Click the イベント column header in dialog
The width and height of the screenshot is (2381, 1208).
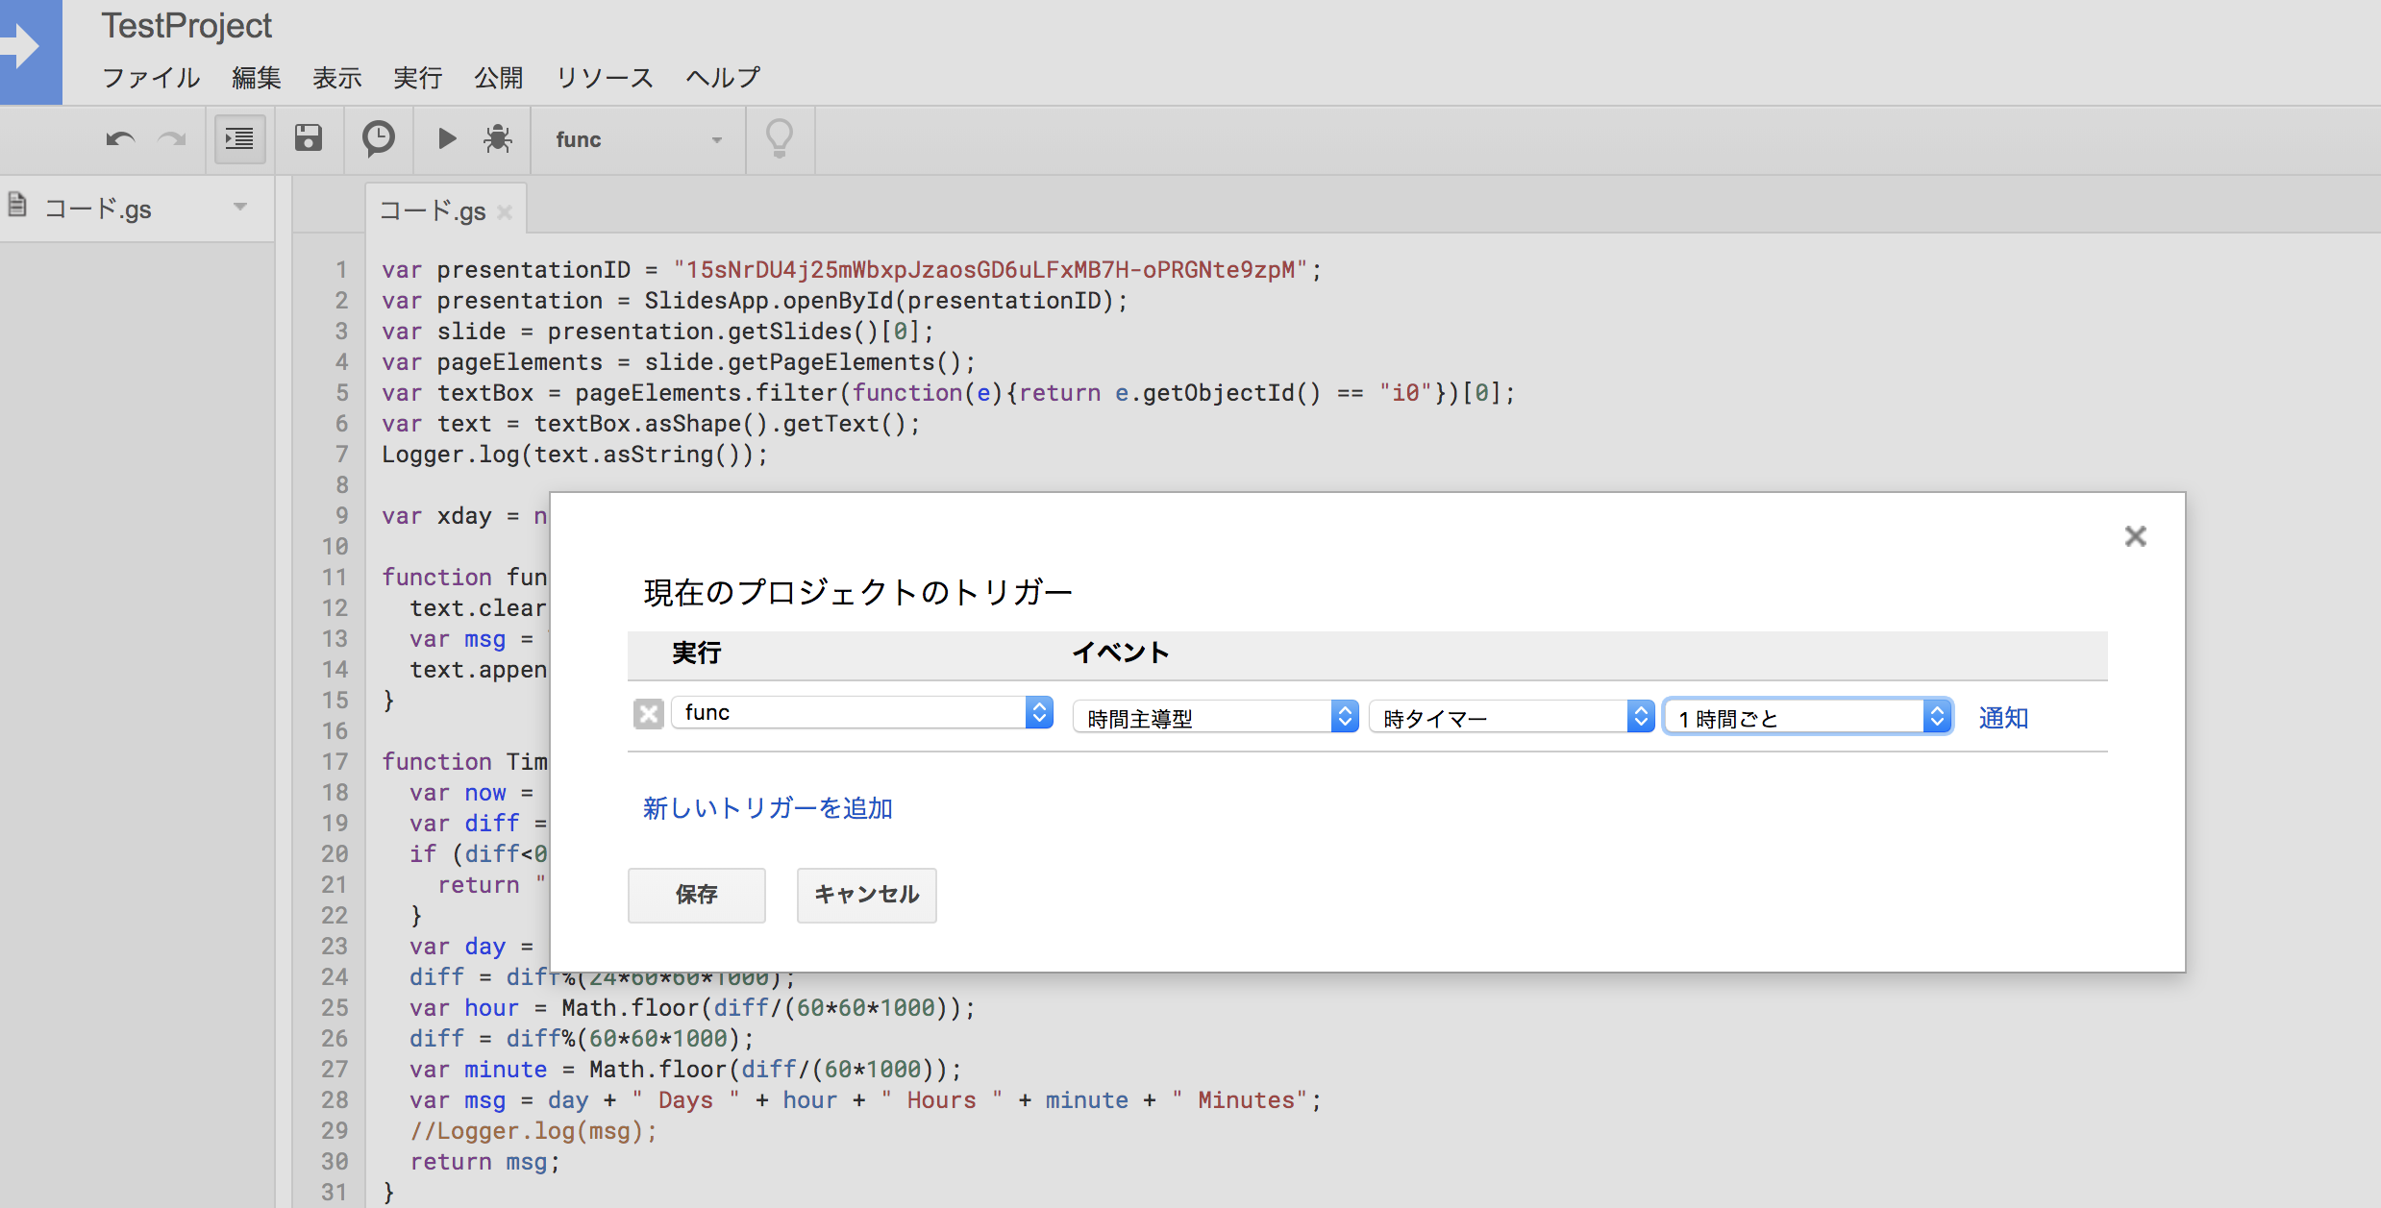point(1121,653)
